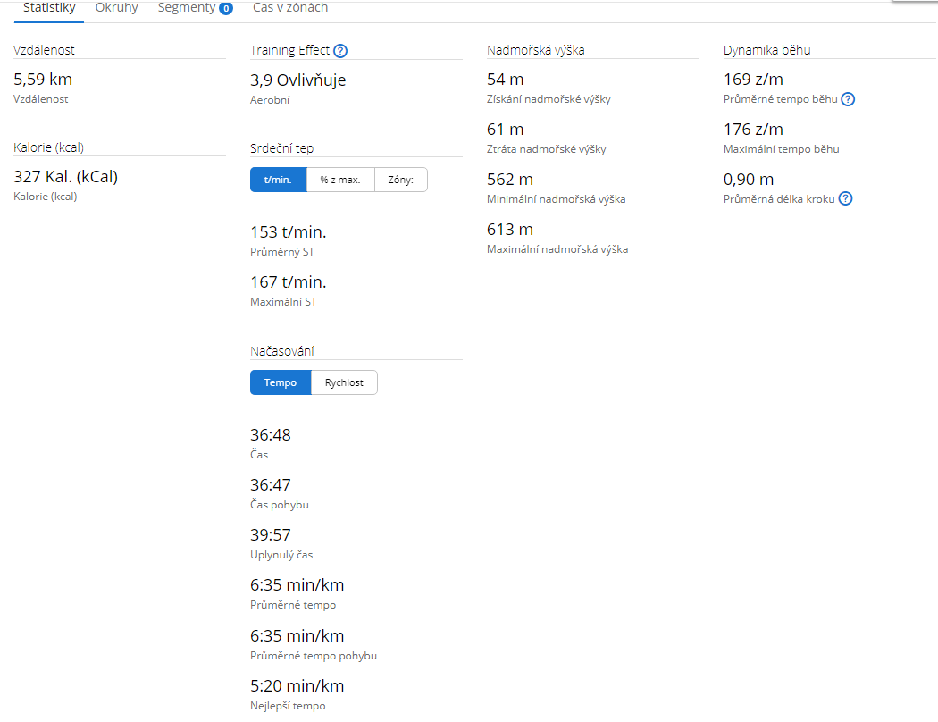Screen dimensions: 938x722
Task: Click help icon for Průměrná délka kroku
Action: click(x=845, y=199)
